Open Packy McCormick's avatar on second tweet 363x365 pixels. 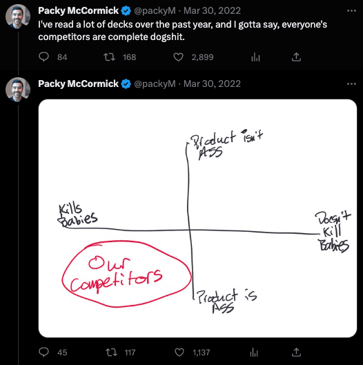18,90
